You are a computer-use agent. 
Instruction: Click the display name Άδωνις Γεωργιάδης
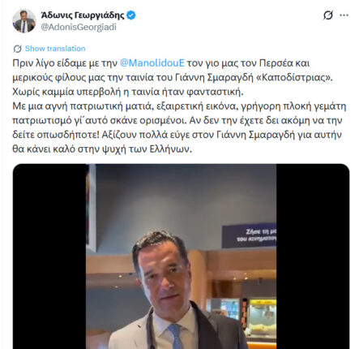click(x=83, y=15)
